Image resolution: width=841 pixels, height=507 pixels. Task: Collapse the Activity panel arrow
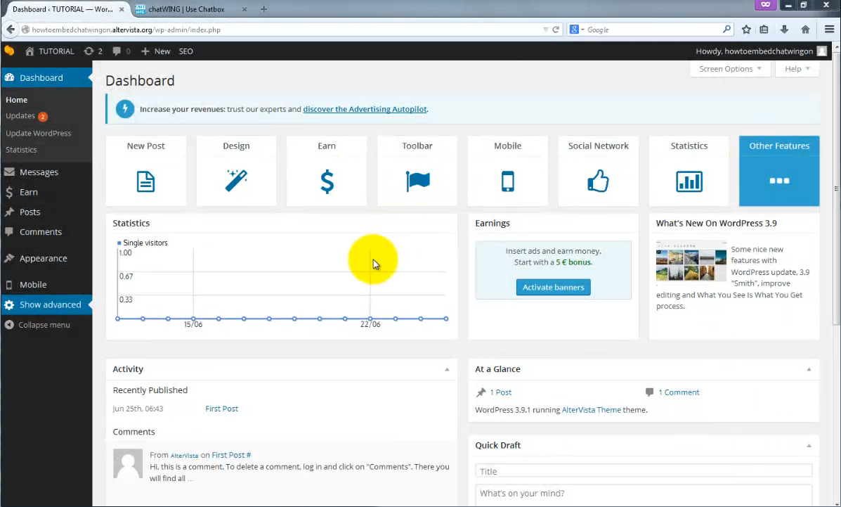tap(447, 369)
